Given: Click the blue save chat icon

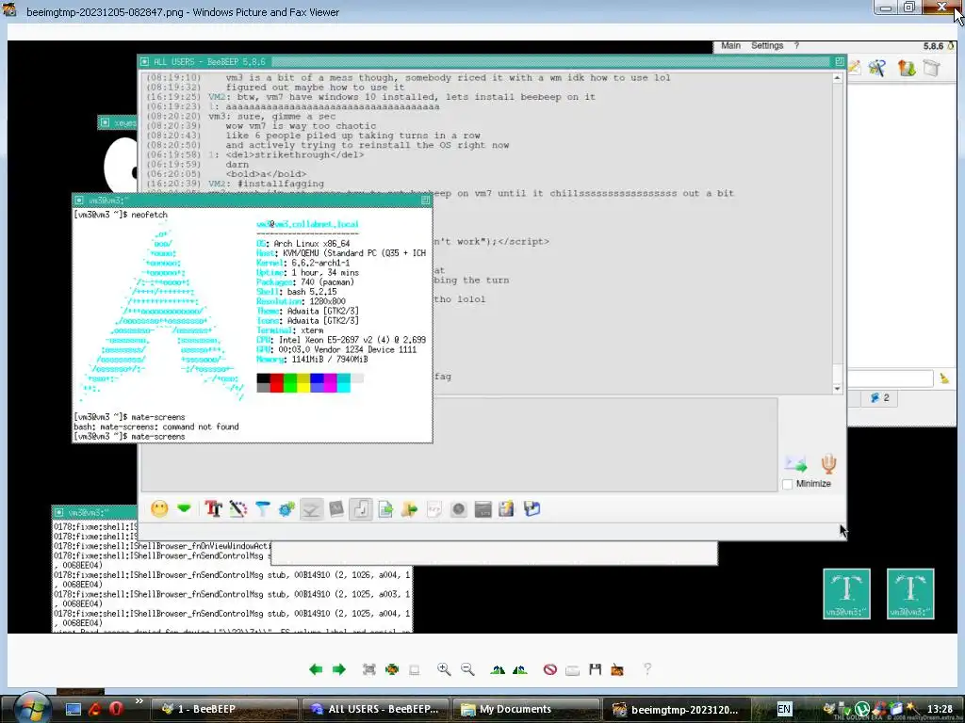Looking at the screenshot, I should click(x=532, y=508).
